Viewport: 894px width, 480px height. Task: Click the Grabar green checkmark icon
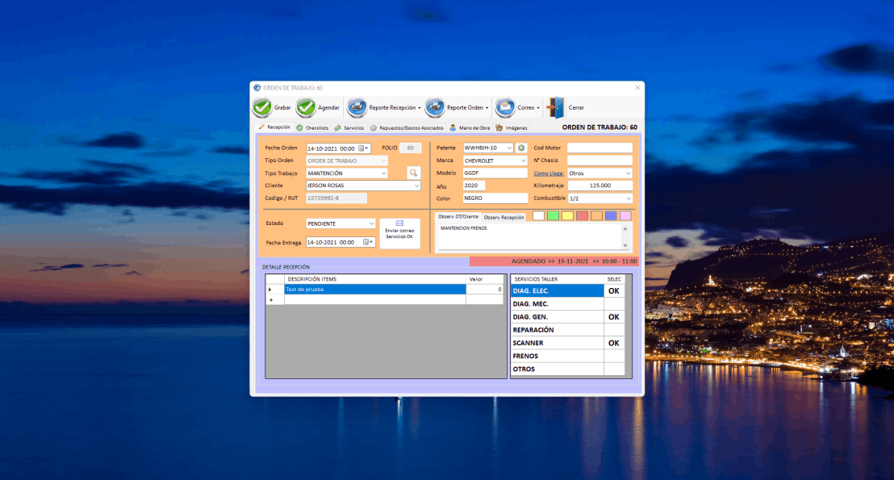[262, 107]
